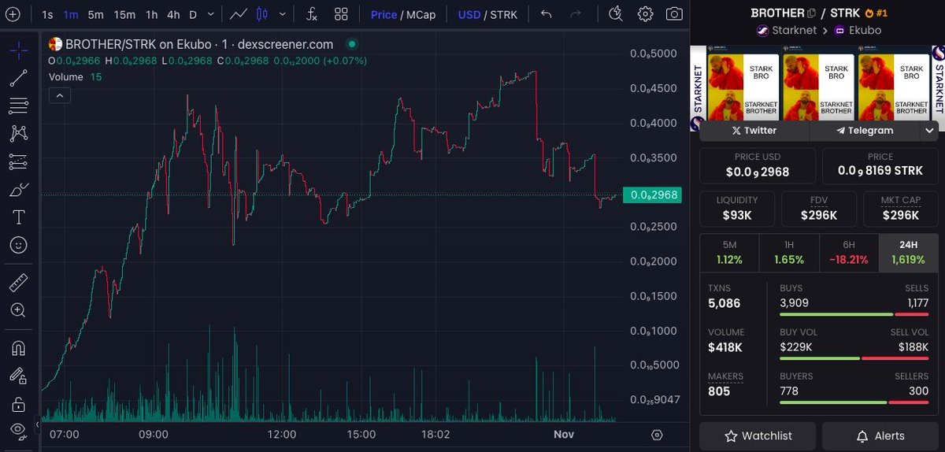Open the Alerts button
Image resolution: width=945 pixels, height=452 pixels.
tap(880, 435)
